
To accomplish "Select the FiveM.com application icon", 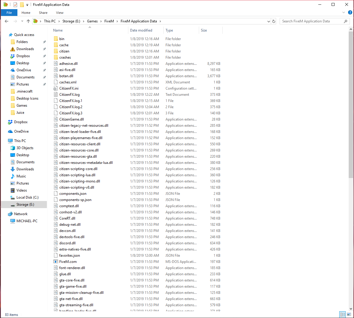I will click(56, 262).
